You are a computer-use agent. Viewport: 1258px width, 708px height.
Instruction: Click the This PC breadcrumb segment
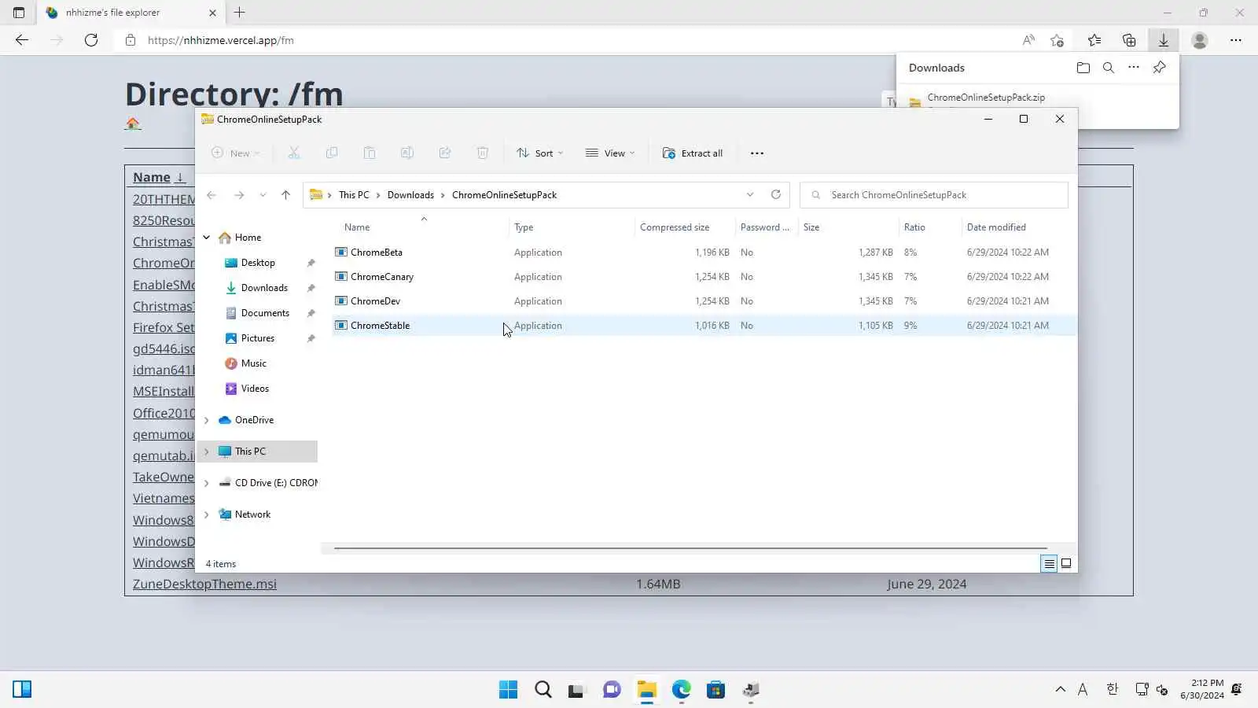(354, 195)
